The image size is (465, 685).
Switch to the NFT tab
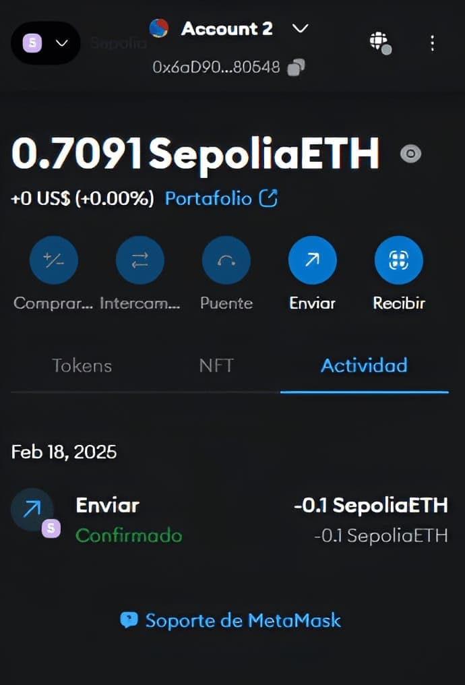point(216,365)
